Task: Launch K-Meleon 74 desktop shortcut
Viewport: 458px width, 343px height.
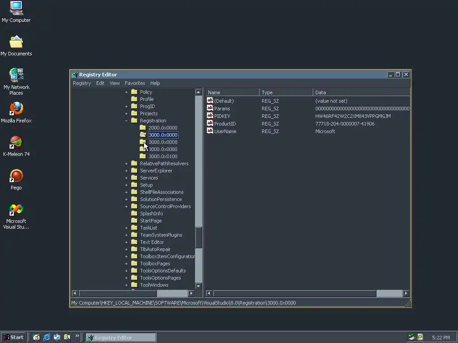Action: pos(16,146)
